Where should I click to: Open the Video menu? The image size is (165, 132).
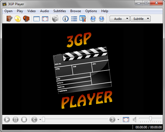[32, 11]
